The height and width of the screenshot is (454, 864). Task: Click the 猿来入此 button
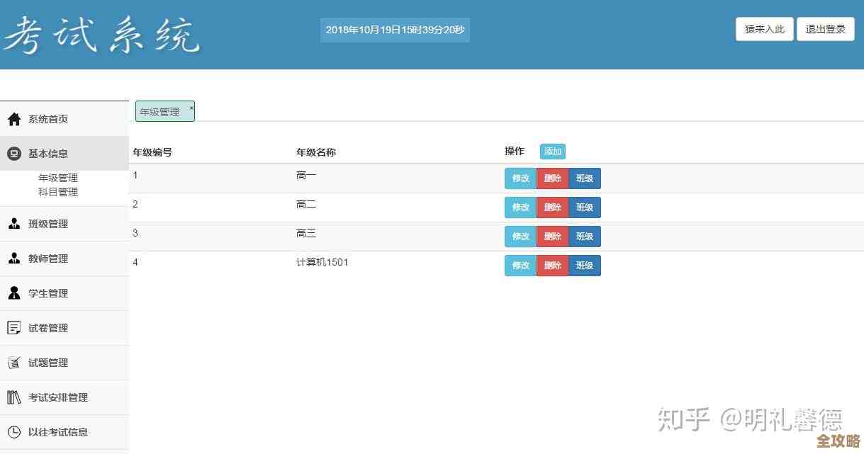click(x=764, y=29)
